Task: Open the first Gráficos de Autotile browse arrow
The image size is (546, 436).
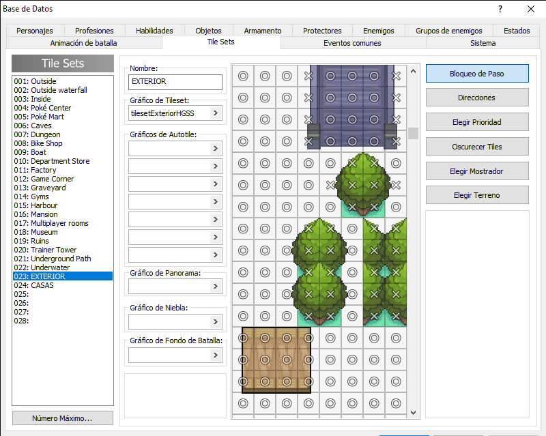Action: point(216,149)
